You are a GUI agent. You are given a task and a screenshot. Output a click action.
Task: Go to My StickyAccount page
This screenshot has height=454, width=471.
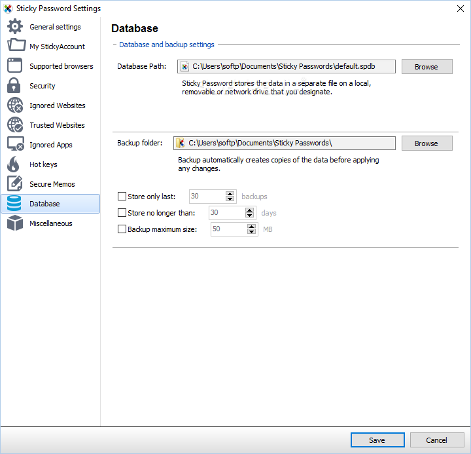click(50, 47)
